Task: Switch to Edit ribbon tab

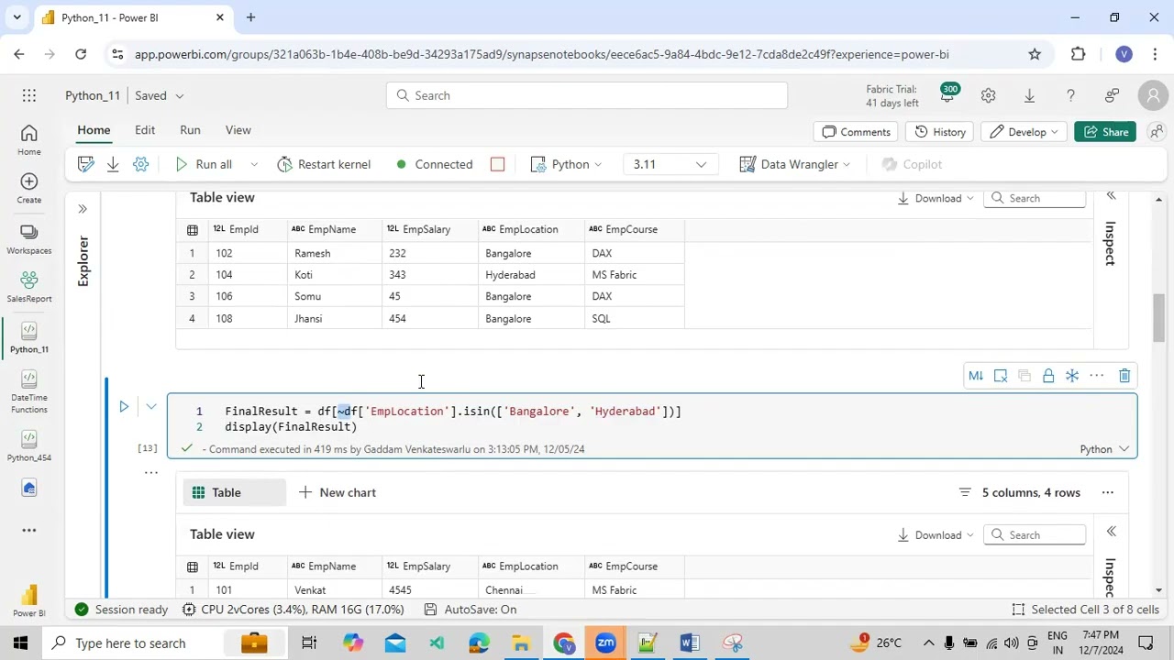Action: (x=145, y=130)
